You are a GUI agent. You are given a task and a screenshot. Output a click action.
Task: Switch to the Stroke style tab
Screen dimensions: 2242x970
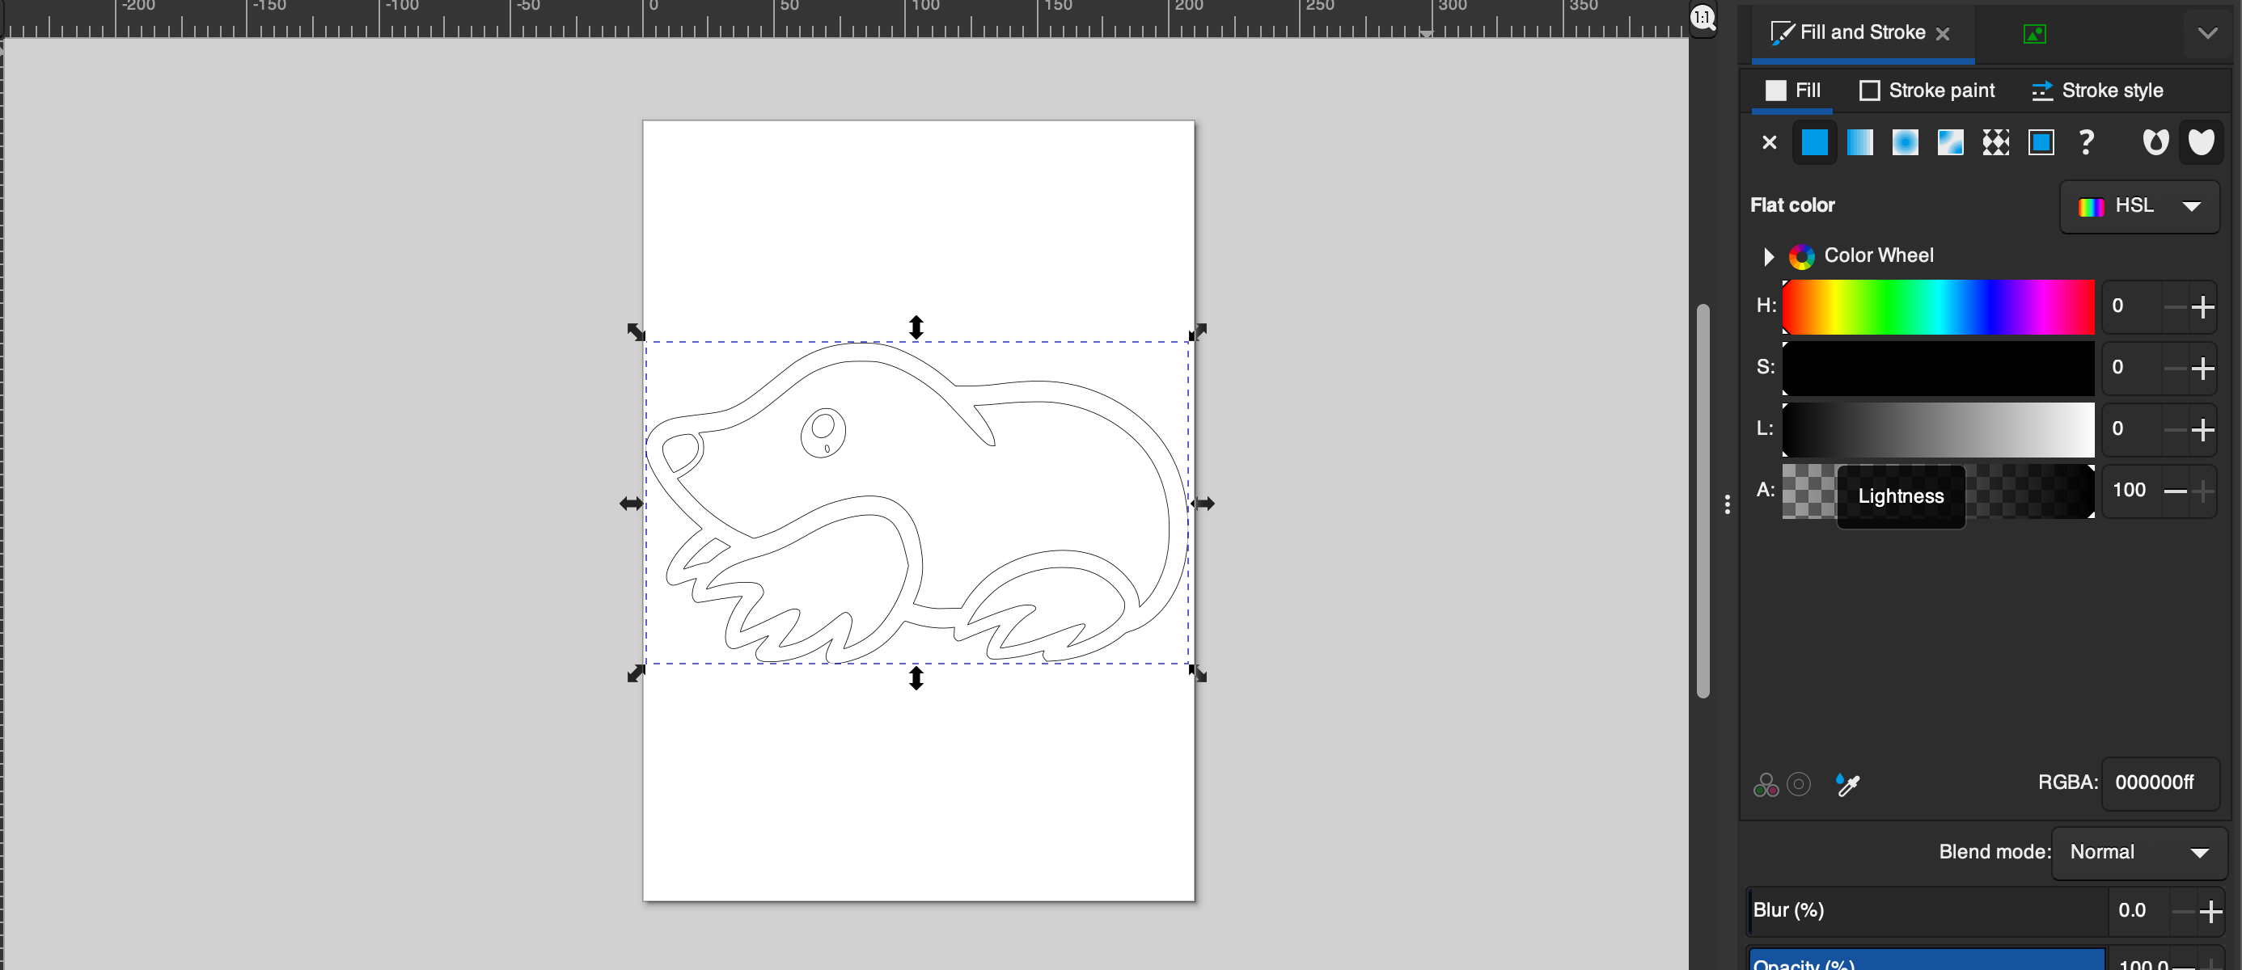(2096, 91)
